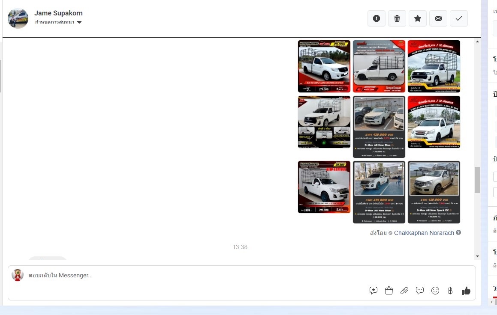Open the D-Max All New Spark EX image
497x315 pixels.
pos(434,192)
